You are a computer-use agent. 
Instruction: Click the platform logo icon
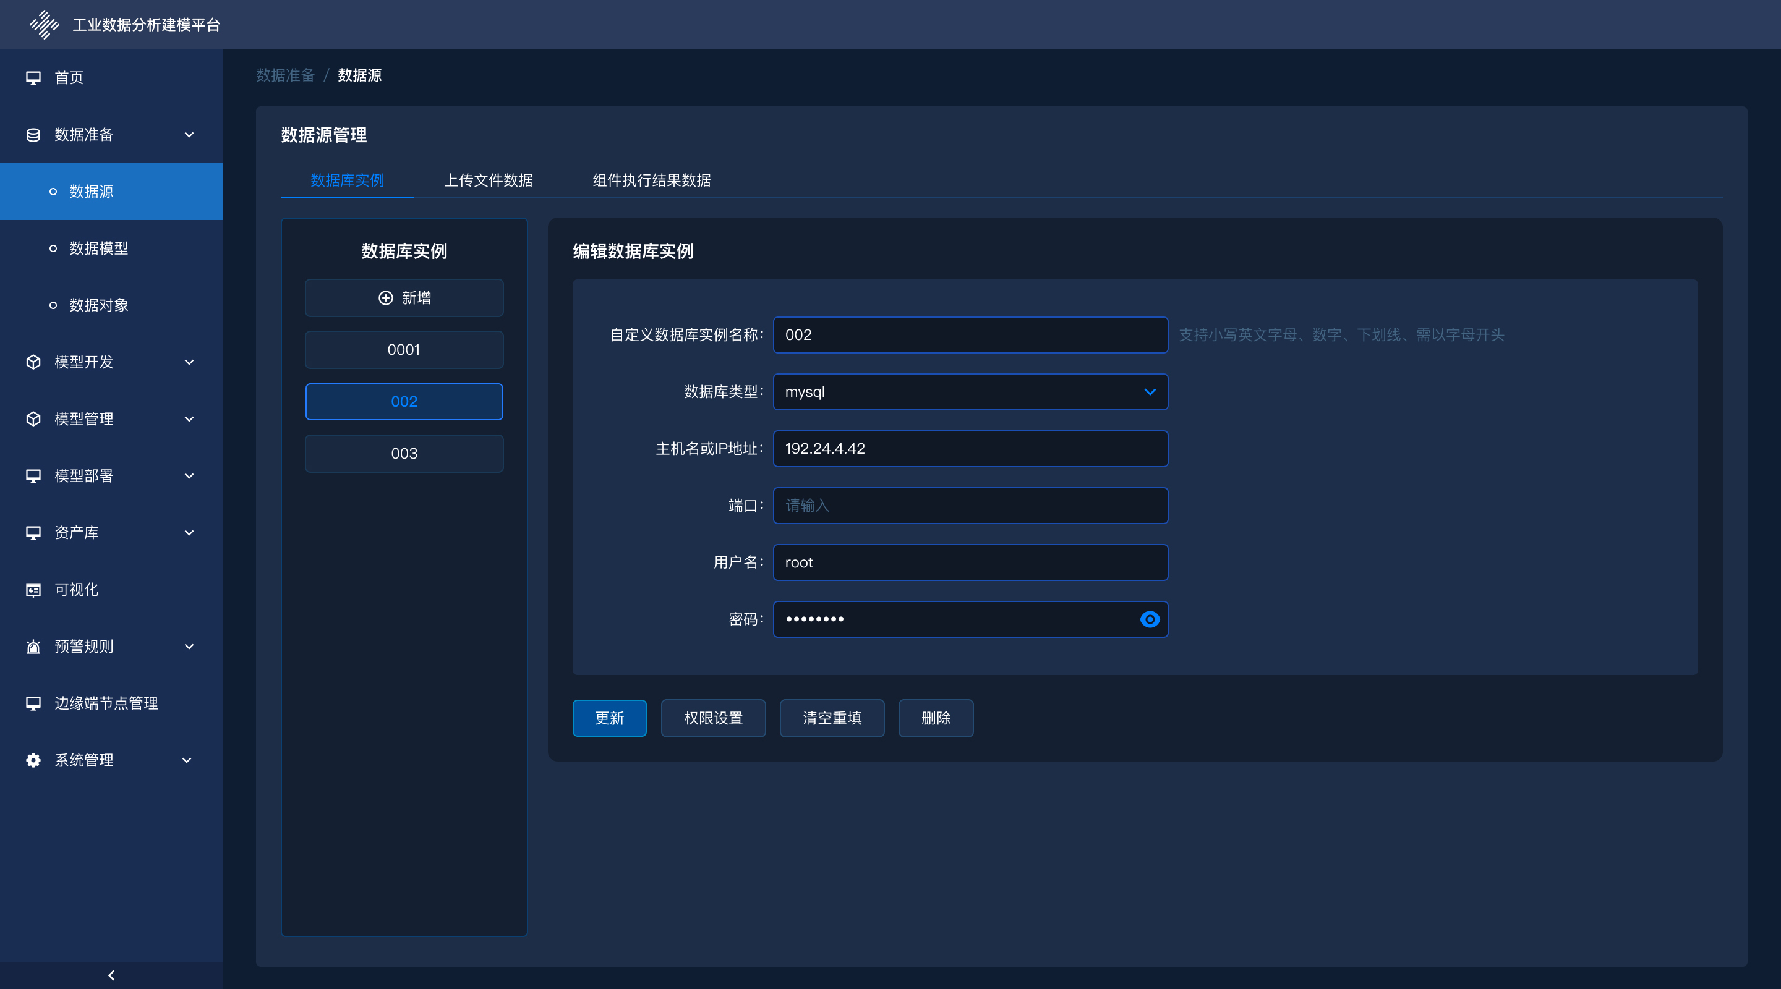click(x=45, y=24)
